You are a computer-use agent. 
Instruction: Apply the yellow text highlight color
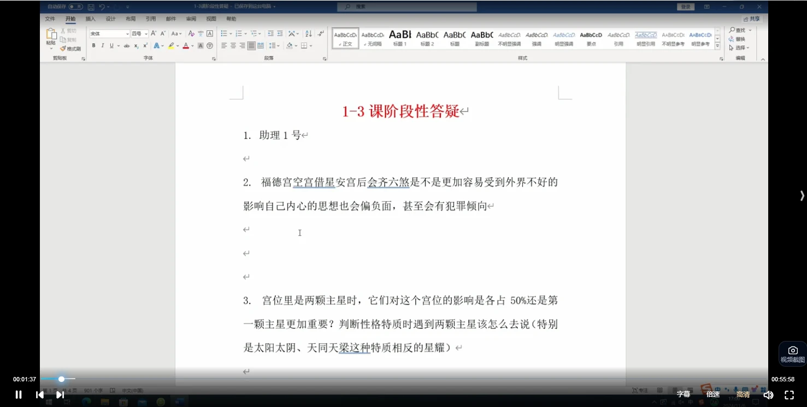point(172,46)
